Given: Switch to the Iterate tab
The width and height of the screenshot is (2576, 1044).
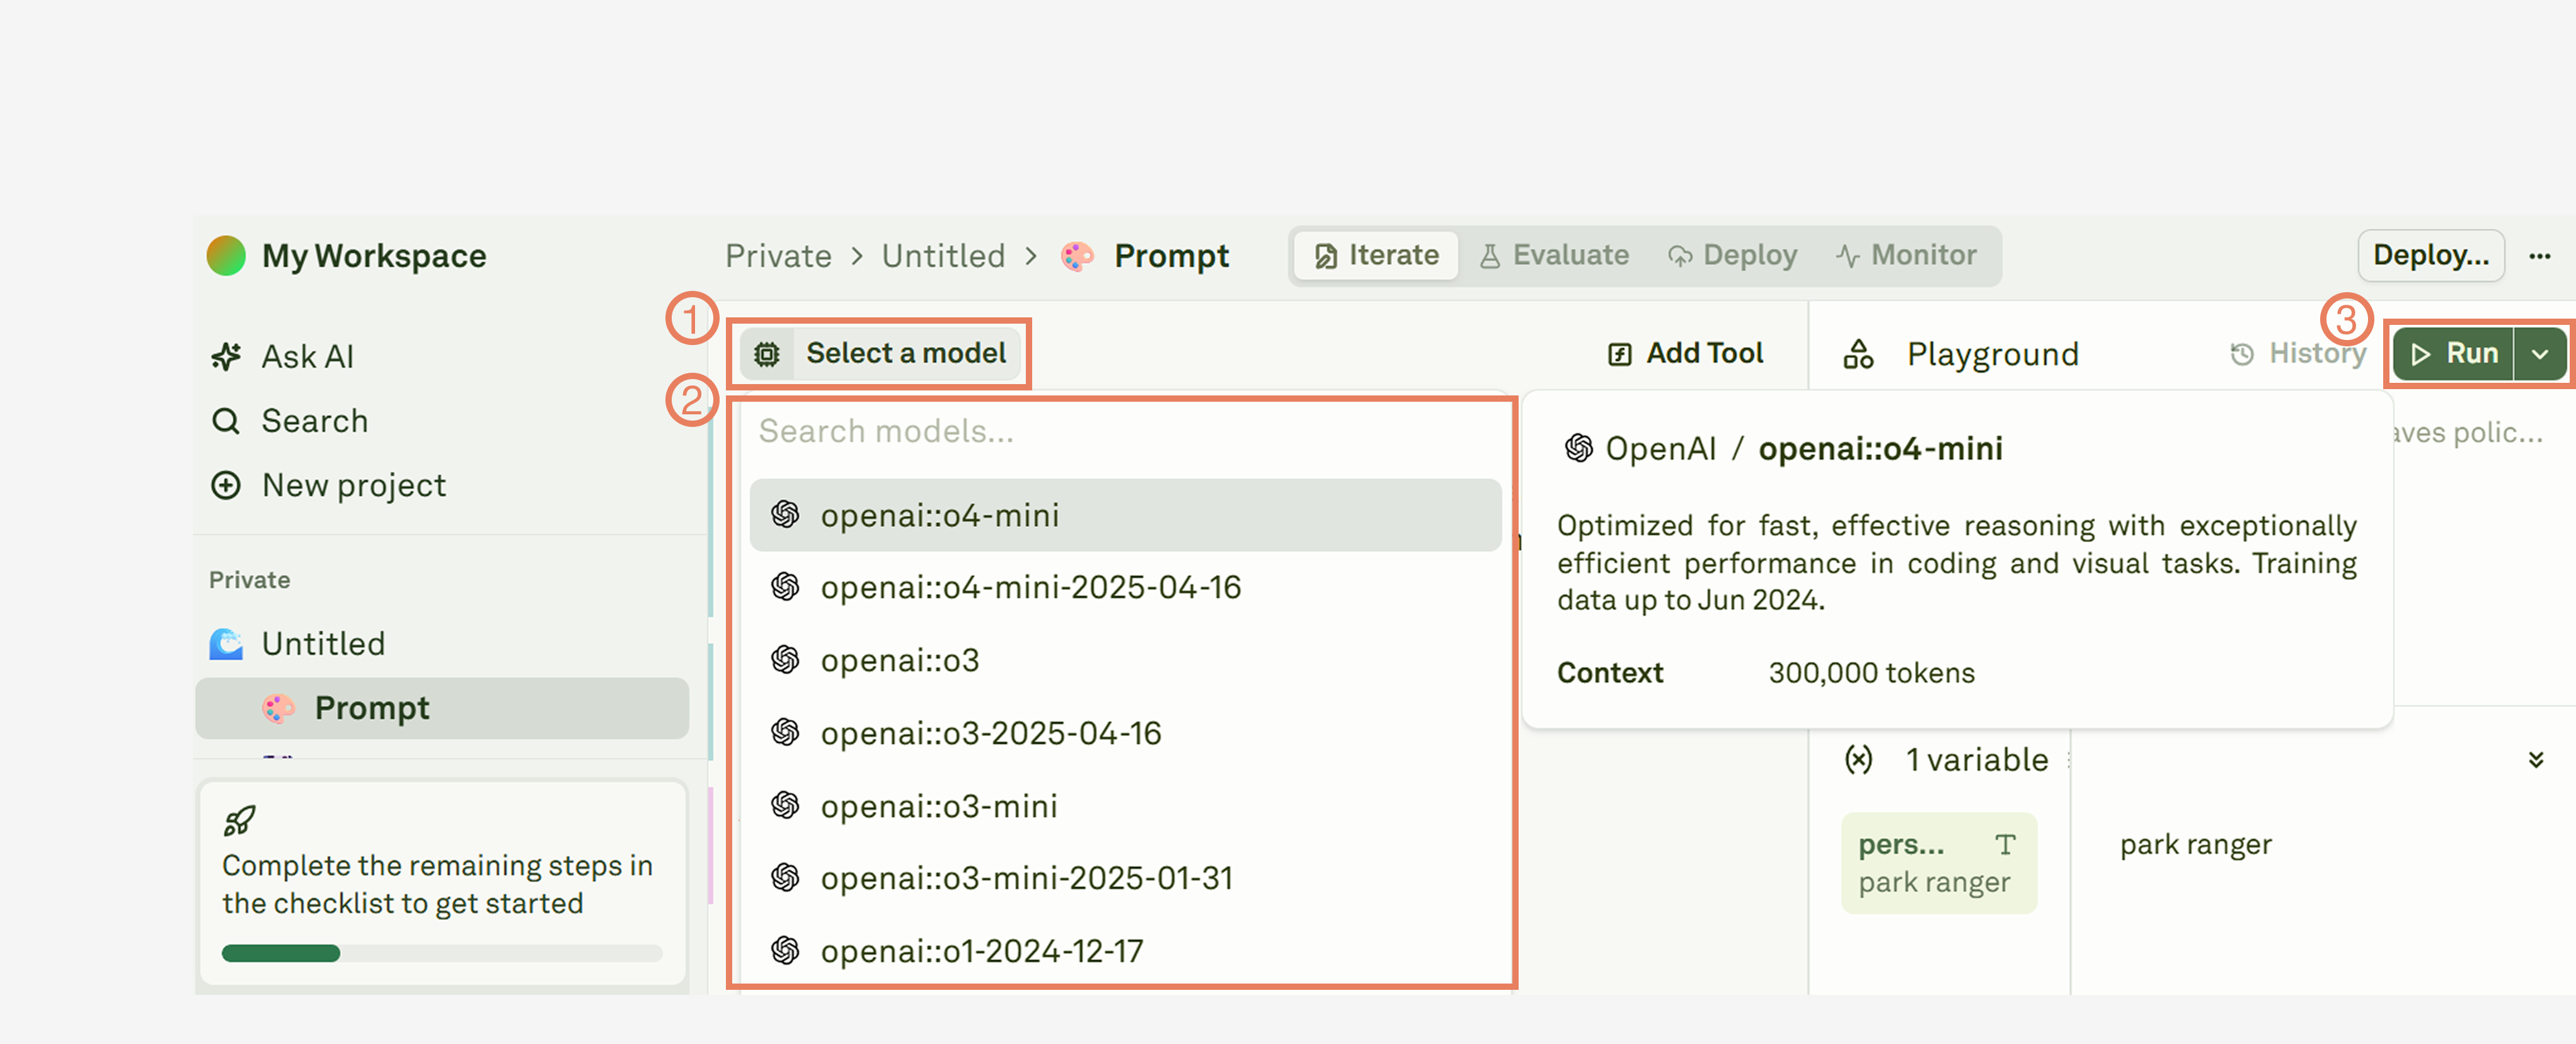Looking at the screenshot, I should tap(1376, 256).
